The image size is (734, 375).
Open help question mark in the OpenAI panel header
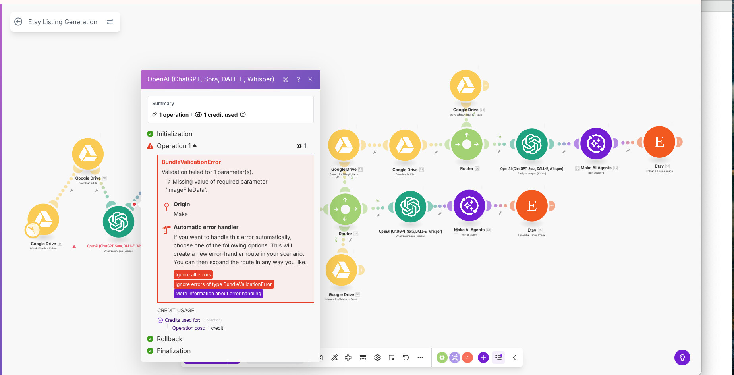click(x=298, y=79)
